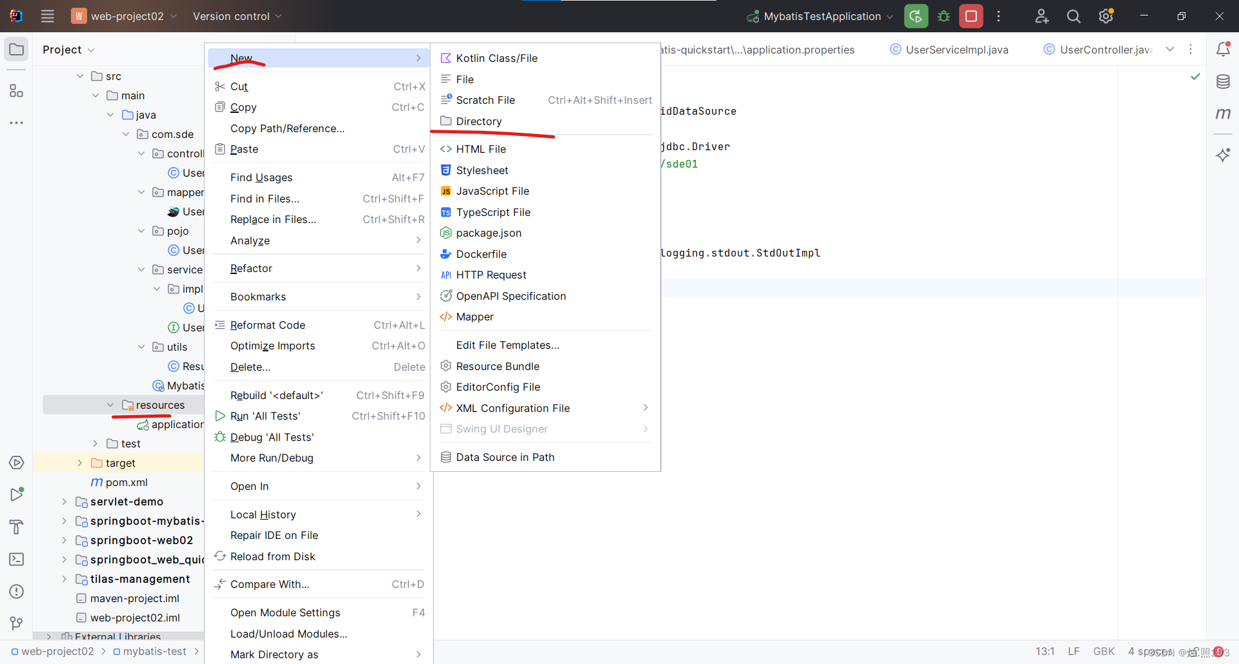Click the Rerun MybatisTestApplication icon
Screen dimensions: 1239x664
[916, 16]
